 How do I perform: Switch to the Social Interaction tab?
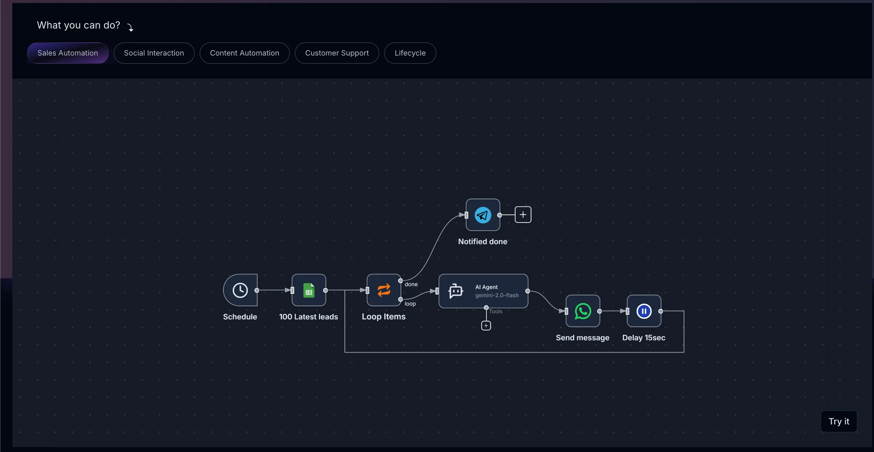pyautogui.click(x=154, y=53)
